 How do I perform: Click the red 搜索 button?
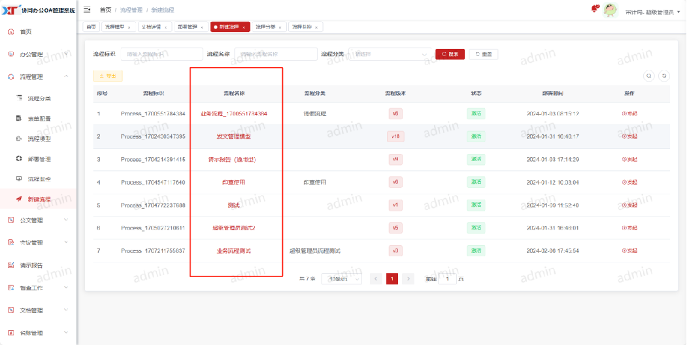pyautogui.click(x=450, y=54)
